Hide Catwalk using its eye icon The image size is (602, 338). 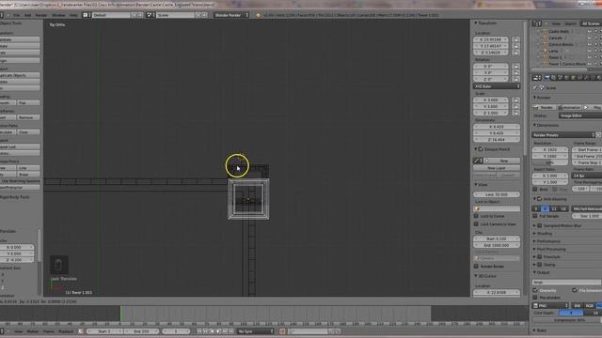[590, 38]
